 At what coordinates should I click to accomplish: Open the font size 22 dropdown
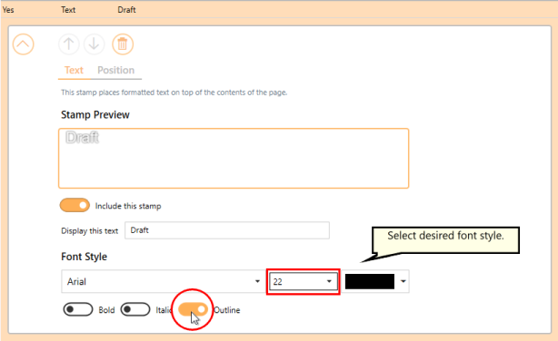coord(304,282)
